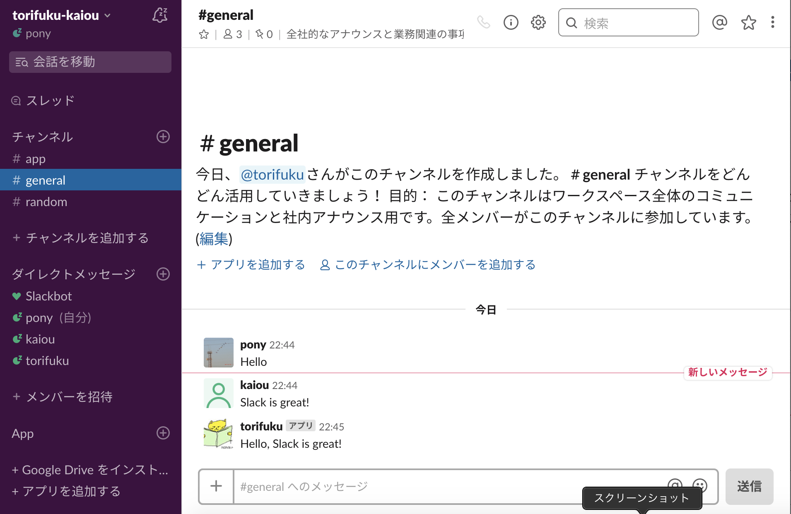This screenshot has height=514, width=791.
Task: Click torifuku username in 22:45 message
Action: (261, 426)
